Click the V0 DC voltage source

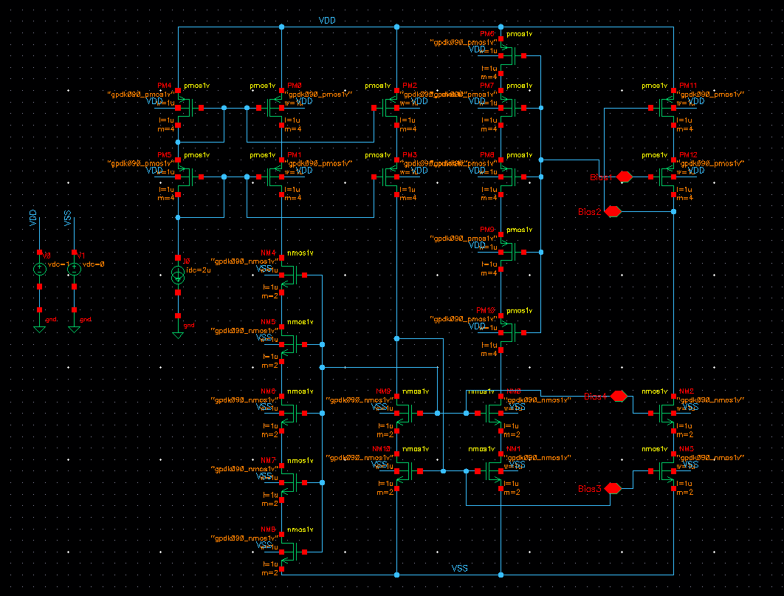click(40, 270)
